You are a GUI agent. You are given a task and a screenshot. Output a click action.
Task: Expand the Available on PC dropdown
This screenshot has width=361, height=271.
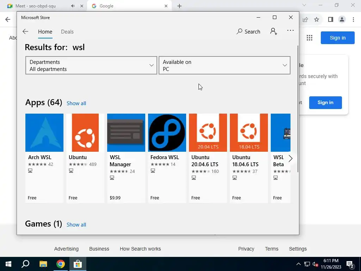coord(225,65)
